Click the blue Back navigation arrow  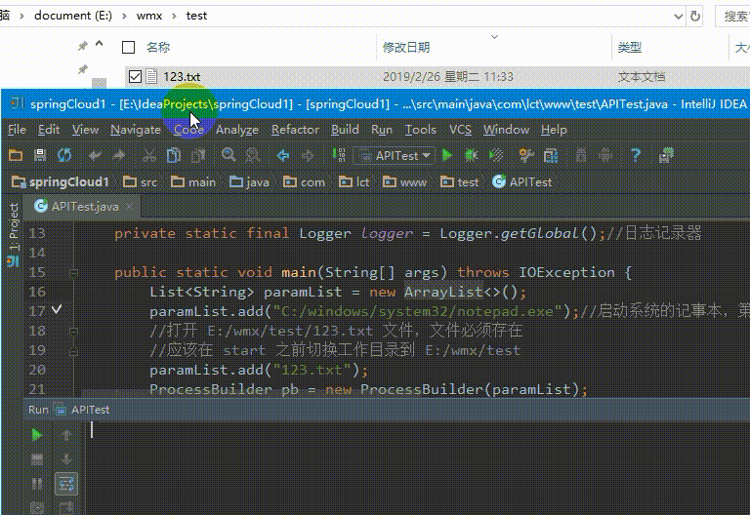[x=283, y=155]
